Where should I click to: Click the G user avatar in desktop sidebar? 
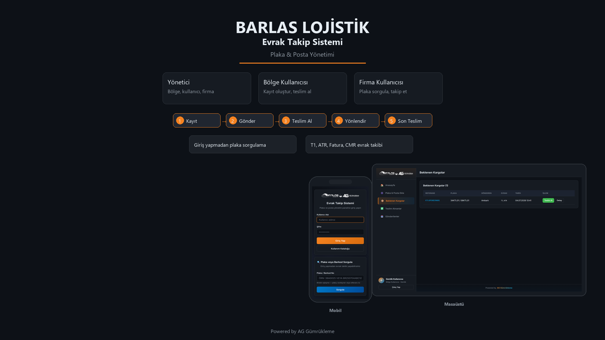point(381,280)
